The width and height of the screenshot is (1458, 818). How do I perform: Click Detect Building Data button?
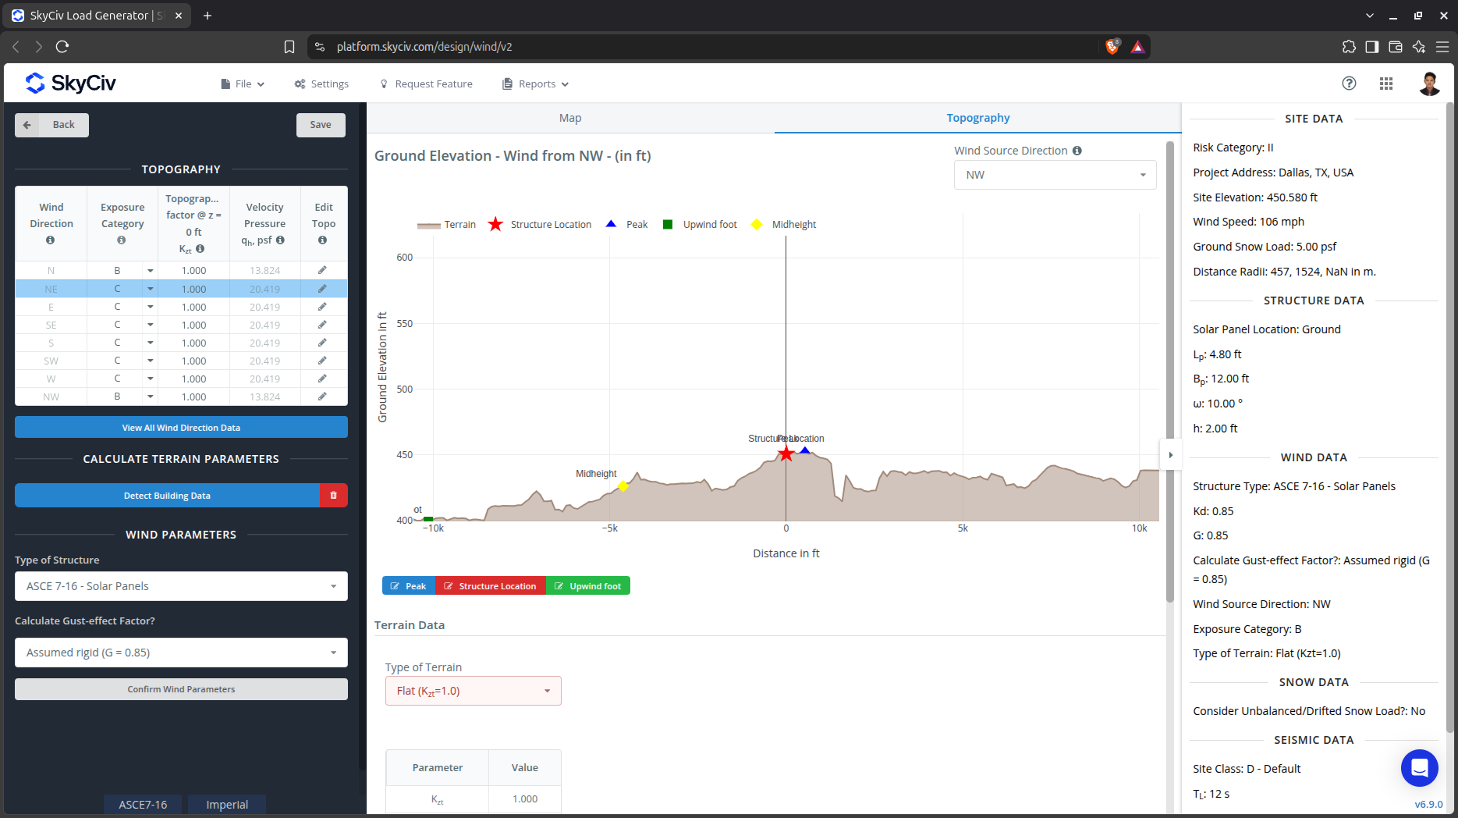(167, 496)
